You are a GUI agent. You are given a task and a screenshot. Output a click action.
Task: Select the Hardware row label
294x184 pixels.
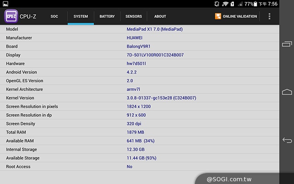[15, 63]
